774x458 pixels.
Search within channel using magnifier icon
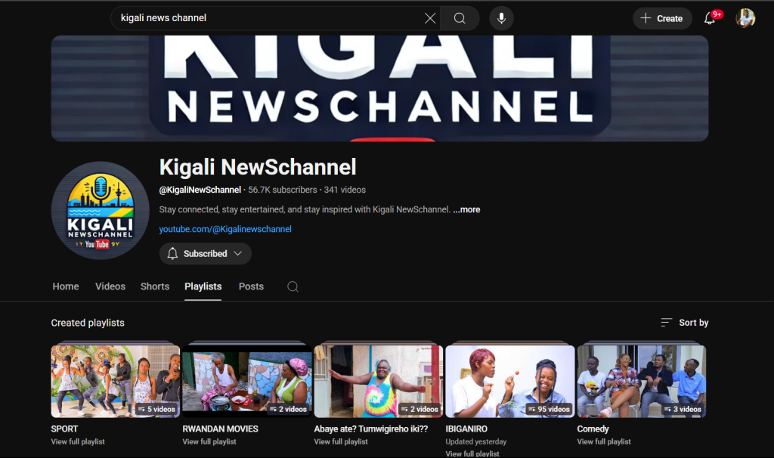point(293,286)
